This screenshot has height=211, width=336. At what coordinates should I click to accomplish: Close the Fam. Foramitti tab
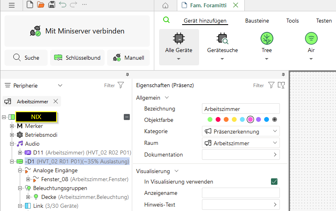coord(236,5)
